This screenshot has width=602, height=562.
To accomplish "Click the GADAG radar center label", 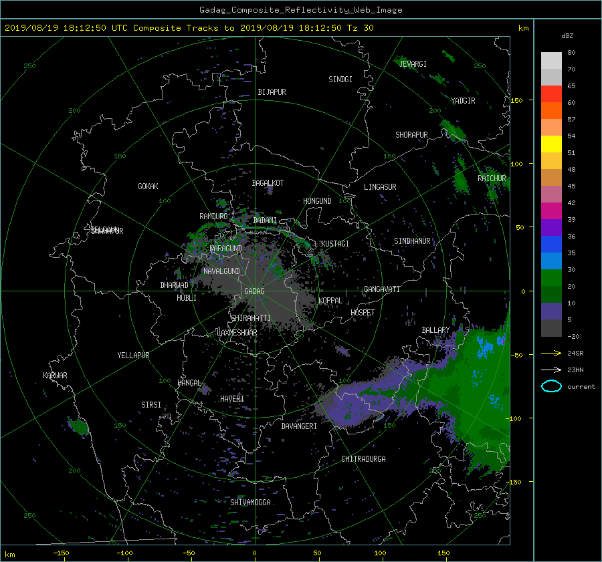I will click(255, 291).
